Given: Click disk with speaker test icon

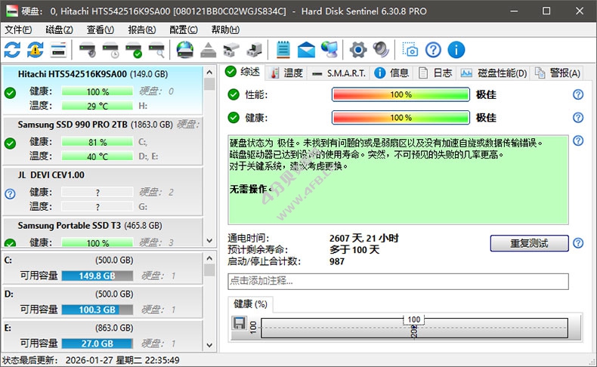Looking at the screenshot, I should tap(88, 50).
